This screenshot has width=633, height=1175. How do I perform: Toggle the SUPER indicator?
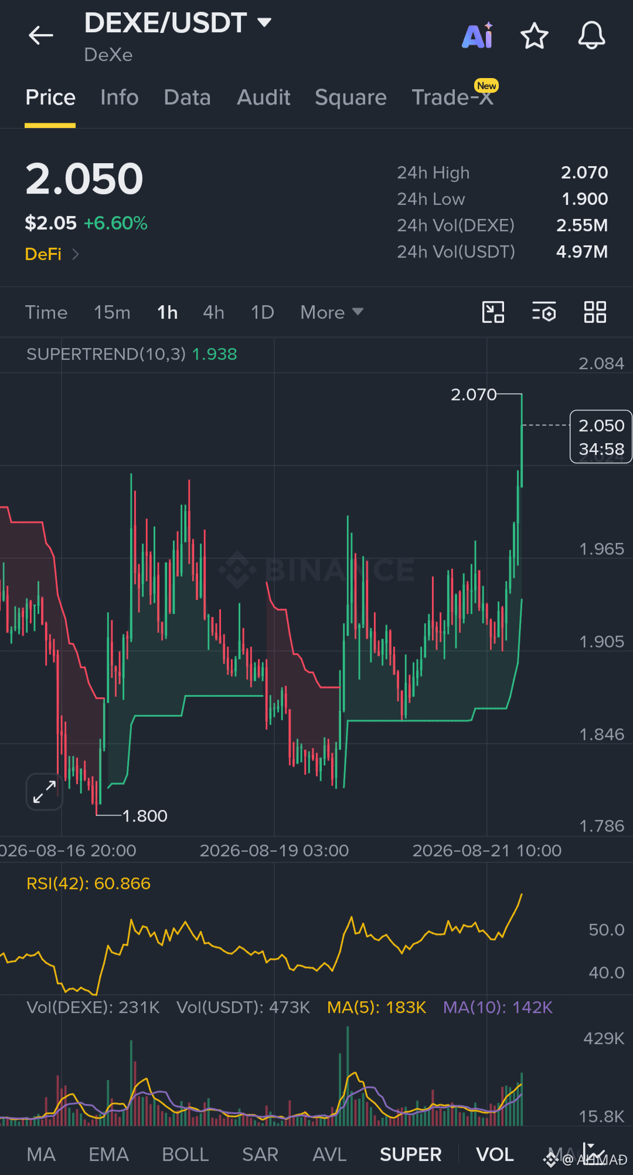[410, 1154]
